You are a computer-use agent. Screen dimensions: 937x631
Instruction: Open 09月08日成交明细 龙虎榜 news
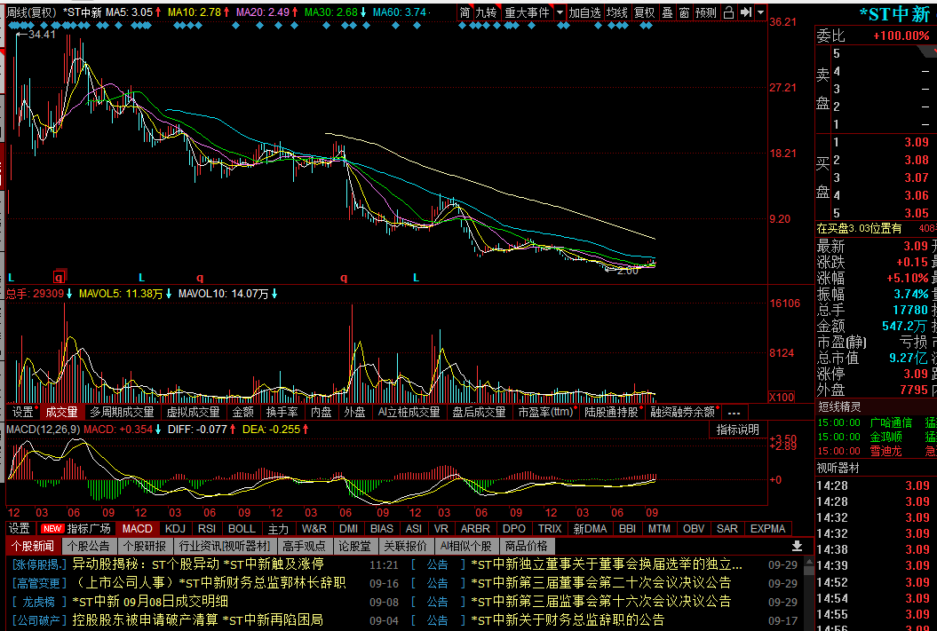(149, 601)
